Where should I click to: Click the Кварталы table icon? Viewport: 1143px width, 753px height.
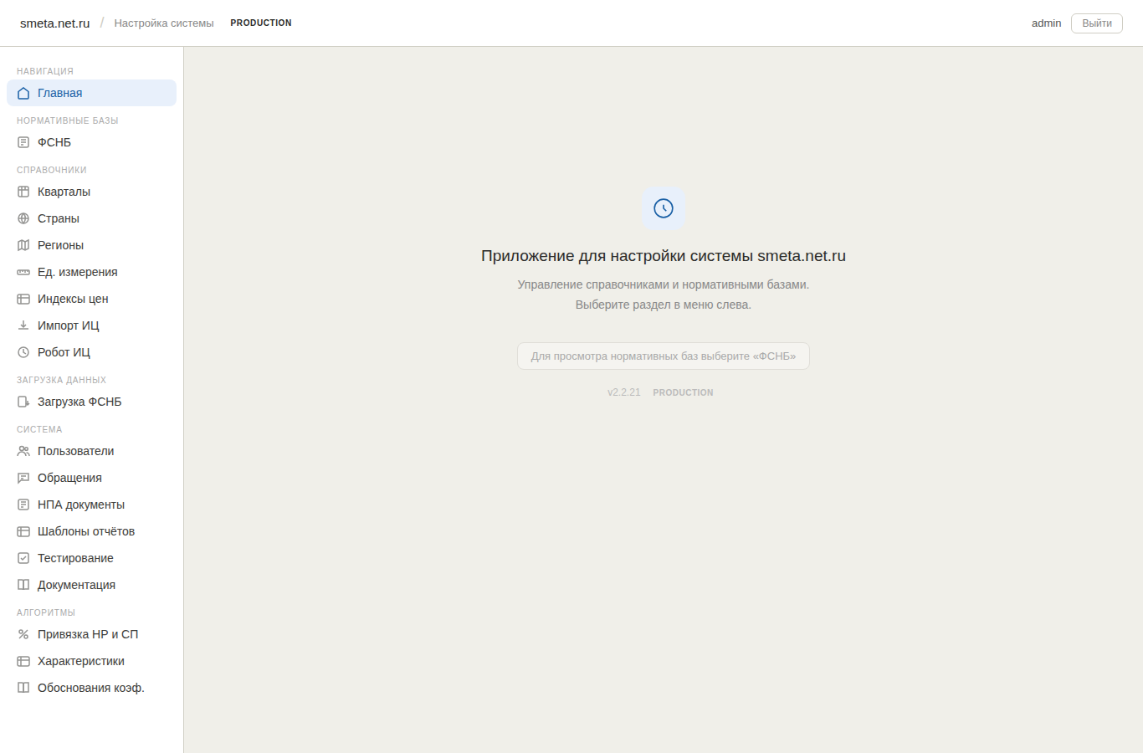[23, 192]
